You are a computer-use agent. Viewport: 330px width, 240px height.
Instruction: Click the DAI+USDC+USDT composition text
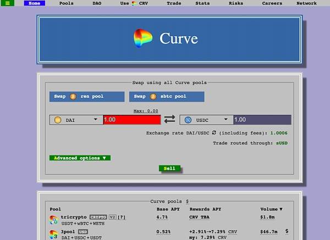pyautogui.click(x=81, y=238)
